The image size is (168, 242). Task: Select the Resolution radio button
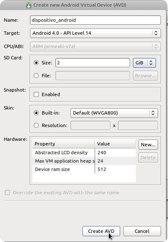click(x=36, y=125)
